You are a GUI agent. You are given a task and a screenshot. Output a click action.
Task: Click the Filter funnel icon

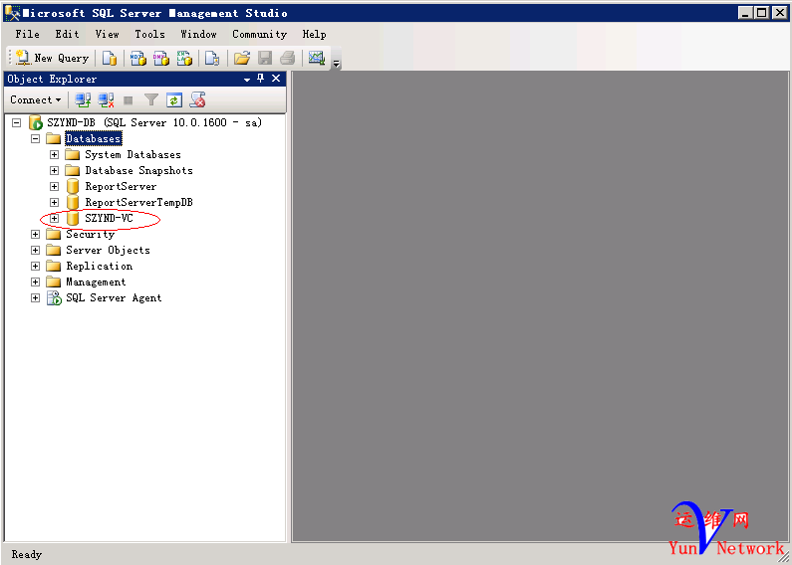click(x=151, y=99)
